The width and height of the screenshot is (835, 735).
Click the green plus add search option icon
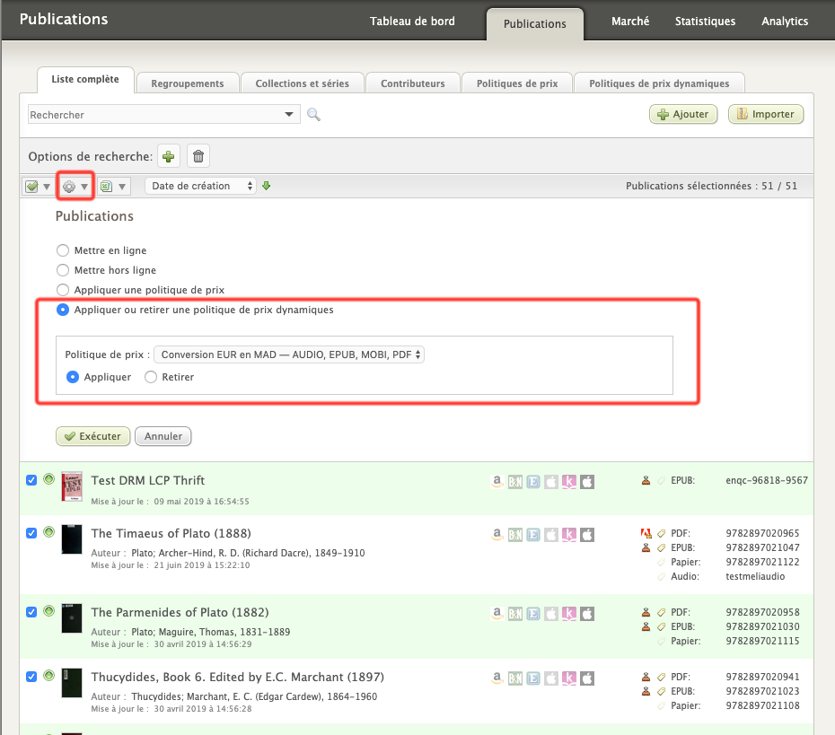(169, 156)
